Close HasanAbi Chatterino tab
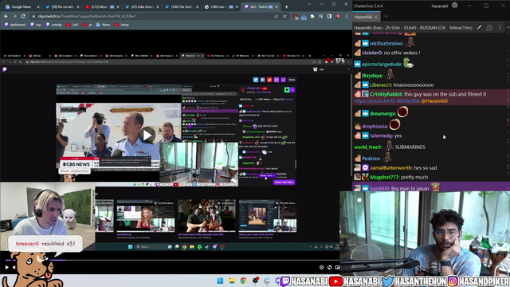The width and height of the screenshot is (510, 287). point(376,17)
